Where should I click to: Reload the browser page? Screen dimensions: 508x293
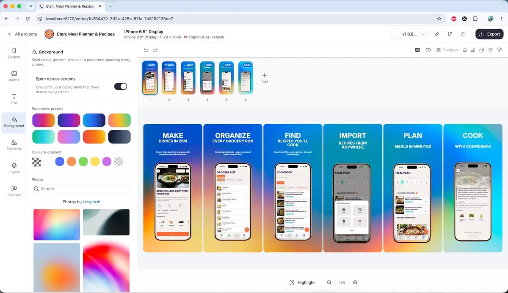click(28, 19)
